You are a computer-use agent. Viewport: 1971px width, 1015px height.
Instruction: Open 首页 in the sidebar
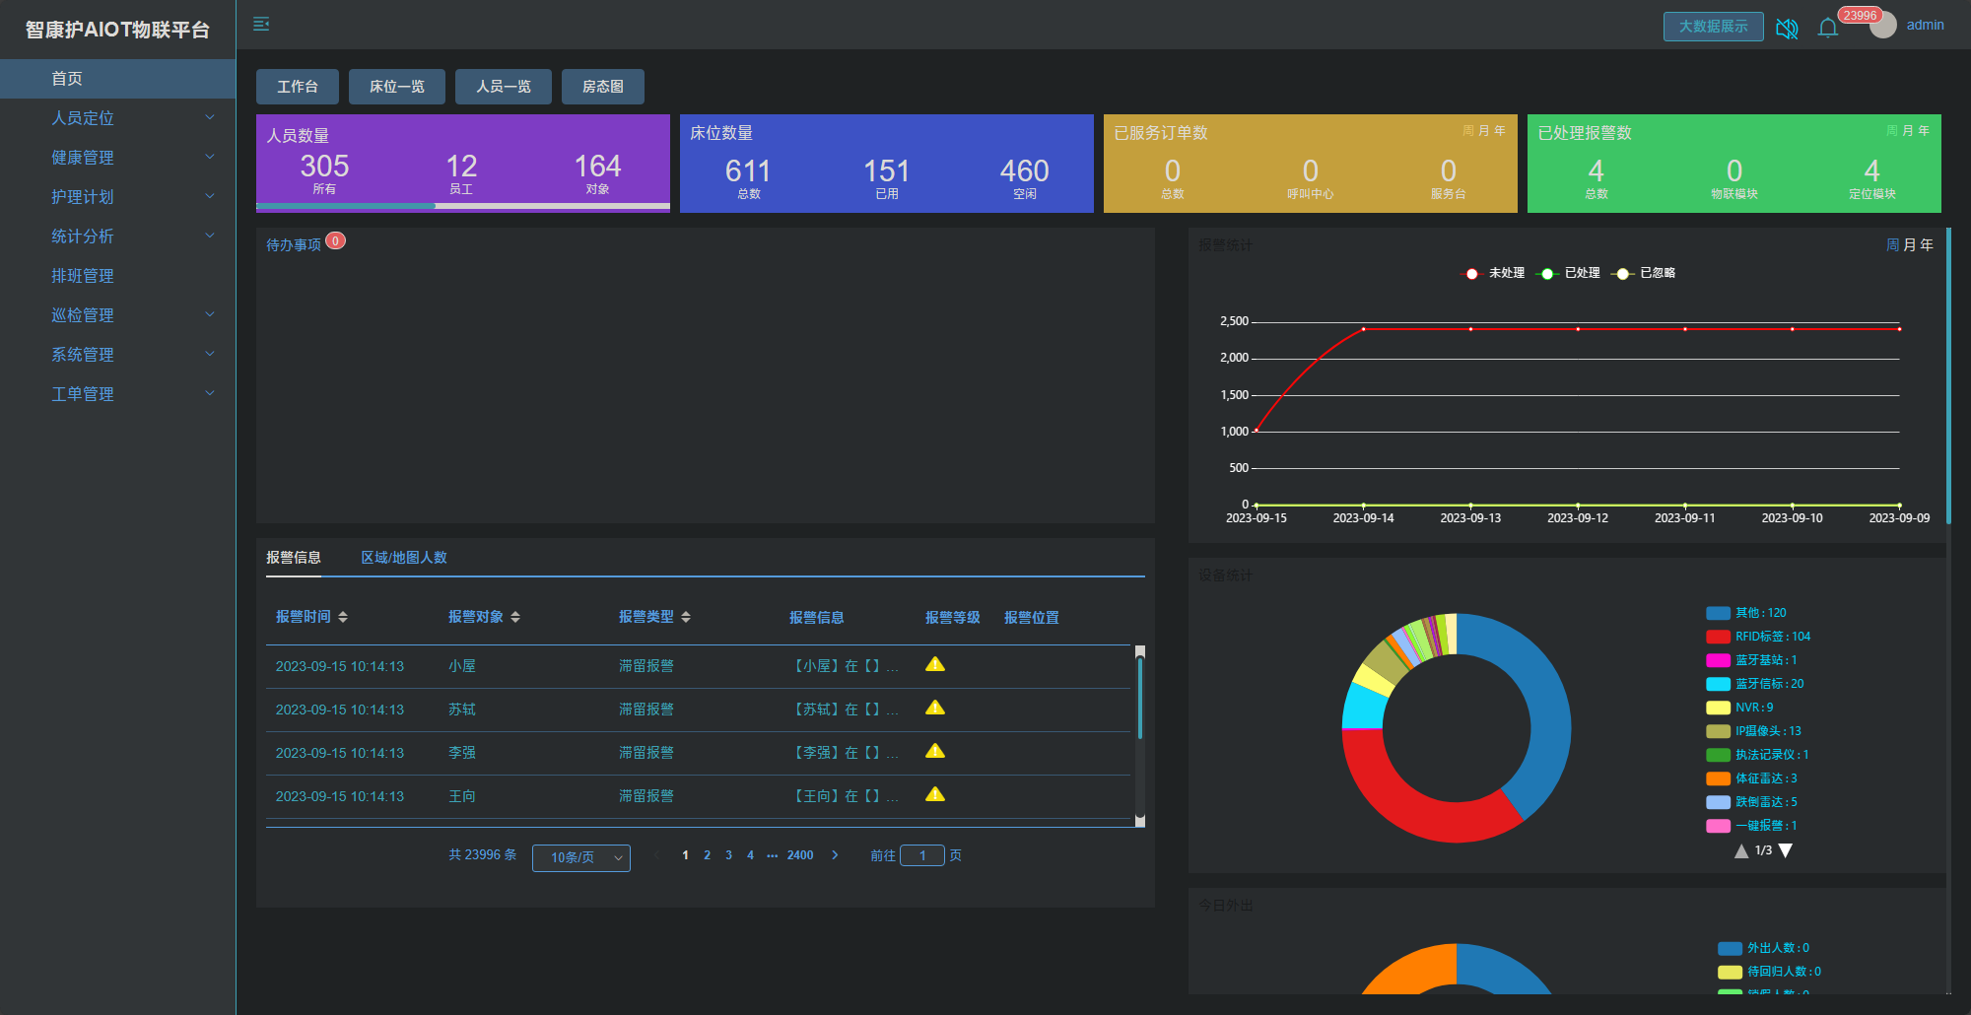coord(118,79)
